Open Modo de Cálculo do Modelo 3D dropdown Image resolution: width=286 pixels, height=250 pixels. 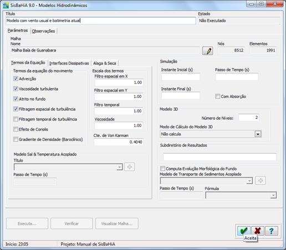[x=258, y=134]
